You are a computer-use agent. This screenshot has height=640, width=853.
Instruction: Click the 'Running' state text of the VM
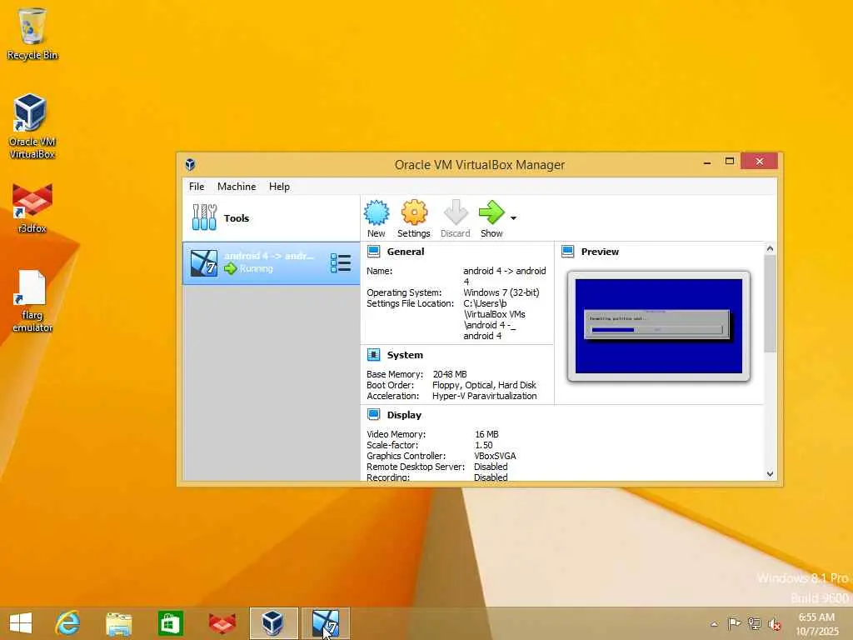pos(257,268)
